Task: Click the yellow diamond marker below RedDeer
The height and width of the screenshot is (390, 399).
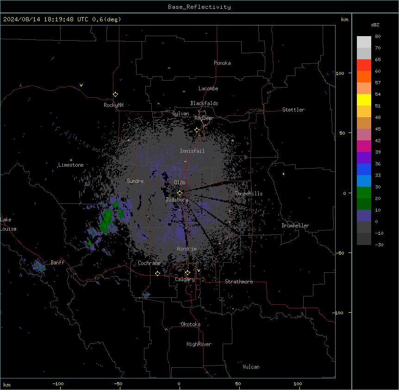Action: coord(197,130)
